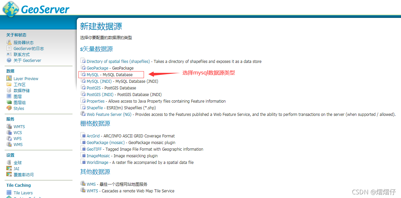Open the Styles manager
The height and width of the screenshot is (198, 401).
point(18,108)
